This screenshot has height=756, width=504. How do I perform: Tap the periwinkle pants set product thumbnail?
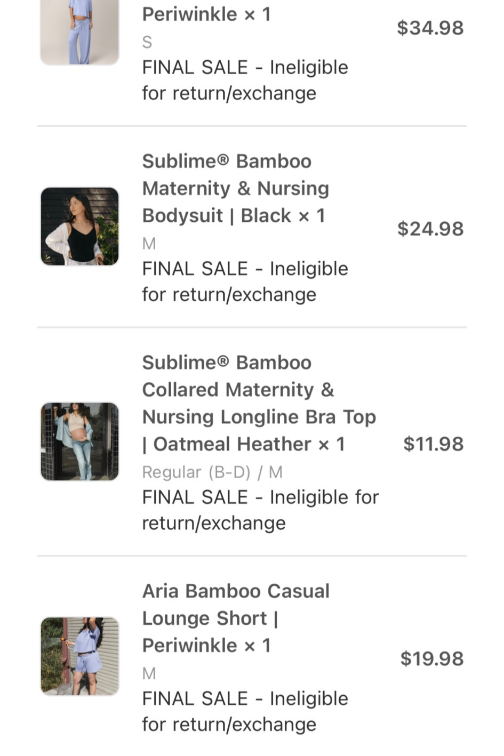(x=79, y=32)
